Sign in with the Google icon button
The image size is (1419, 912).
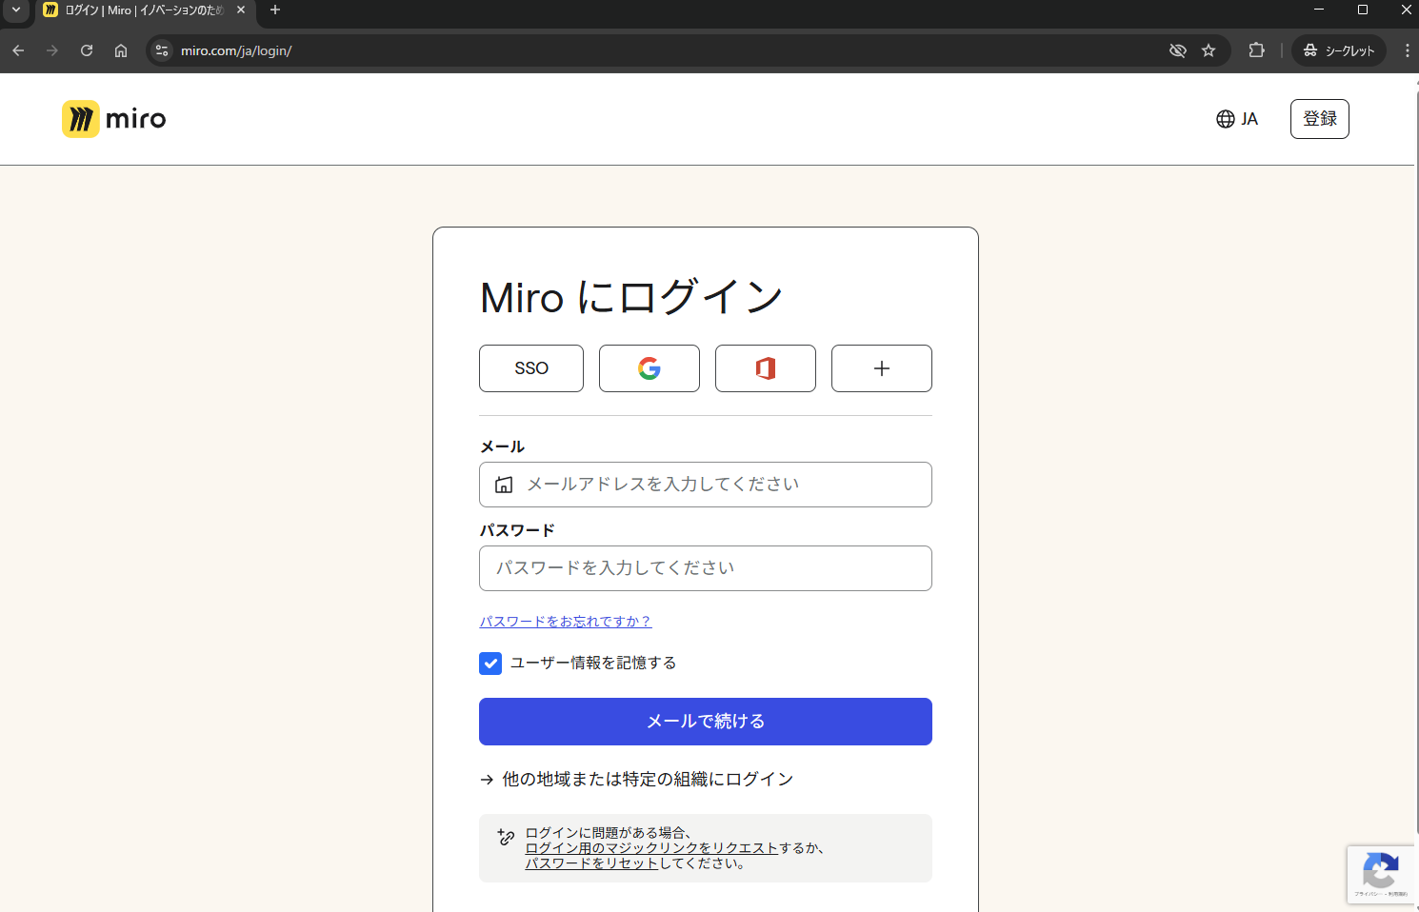(x=649, y=368)
